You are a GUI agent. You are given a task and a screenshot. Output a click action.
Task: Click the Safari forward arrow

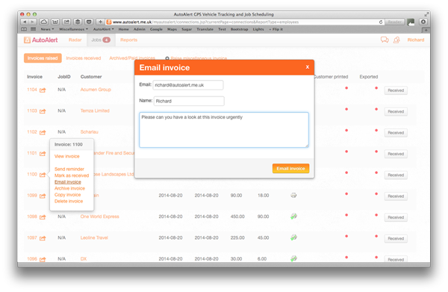[x=32, y=22]
